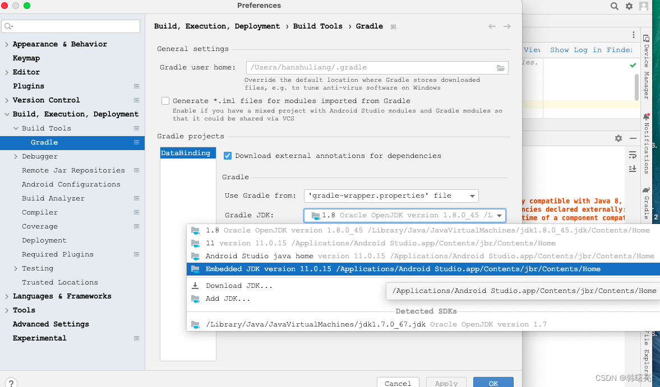Open Gradle side tool window

point(647,203)
